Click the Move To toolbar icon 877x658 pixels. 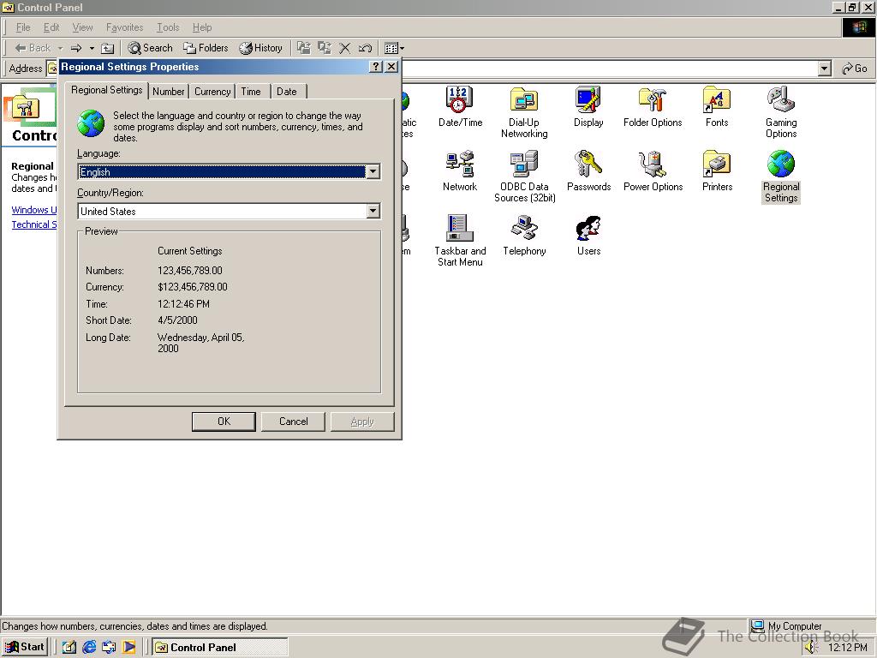[304, 48]
